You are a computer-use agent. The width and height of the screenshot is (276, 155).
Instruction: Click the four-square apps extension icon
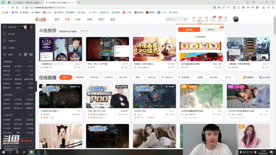[x=257, y=7]
